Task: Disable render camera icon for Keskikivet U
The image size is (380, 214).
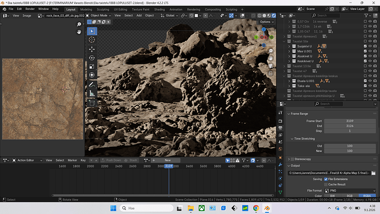Action: pyautogui.click(x=375, y=61)
